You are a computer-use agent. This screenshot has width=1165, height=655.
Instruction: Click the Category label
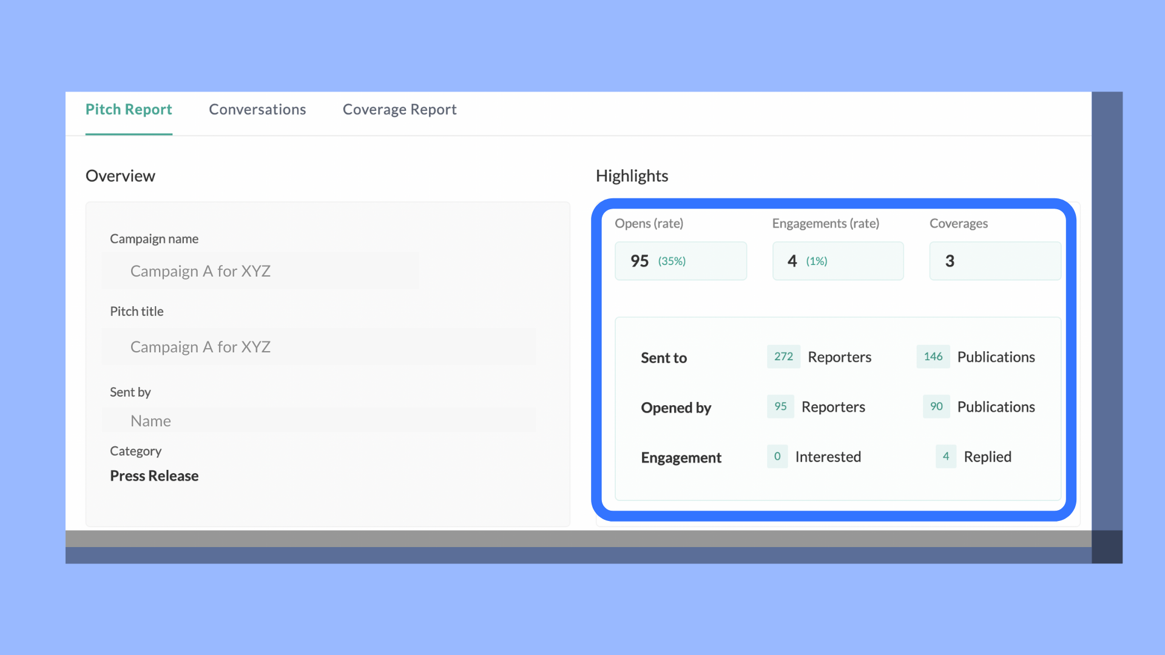point(135,451)
